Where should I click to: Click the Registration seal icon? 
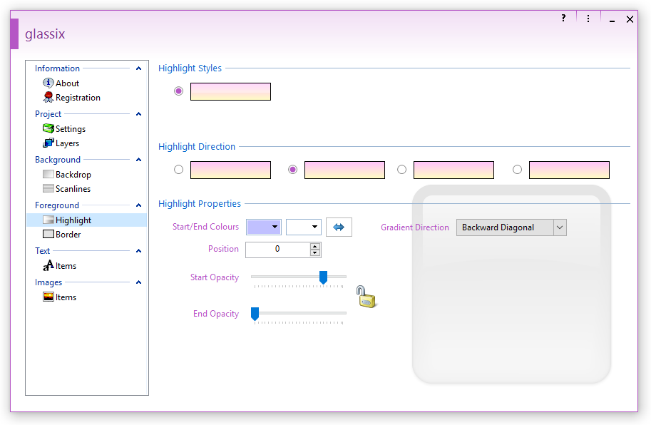point(48,98)
